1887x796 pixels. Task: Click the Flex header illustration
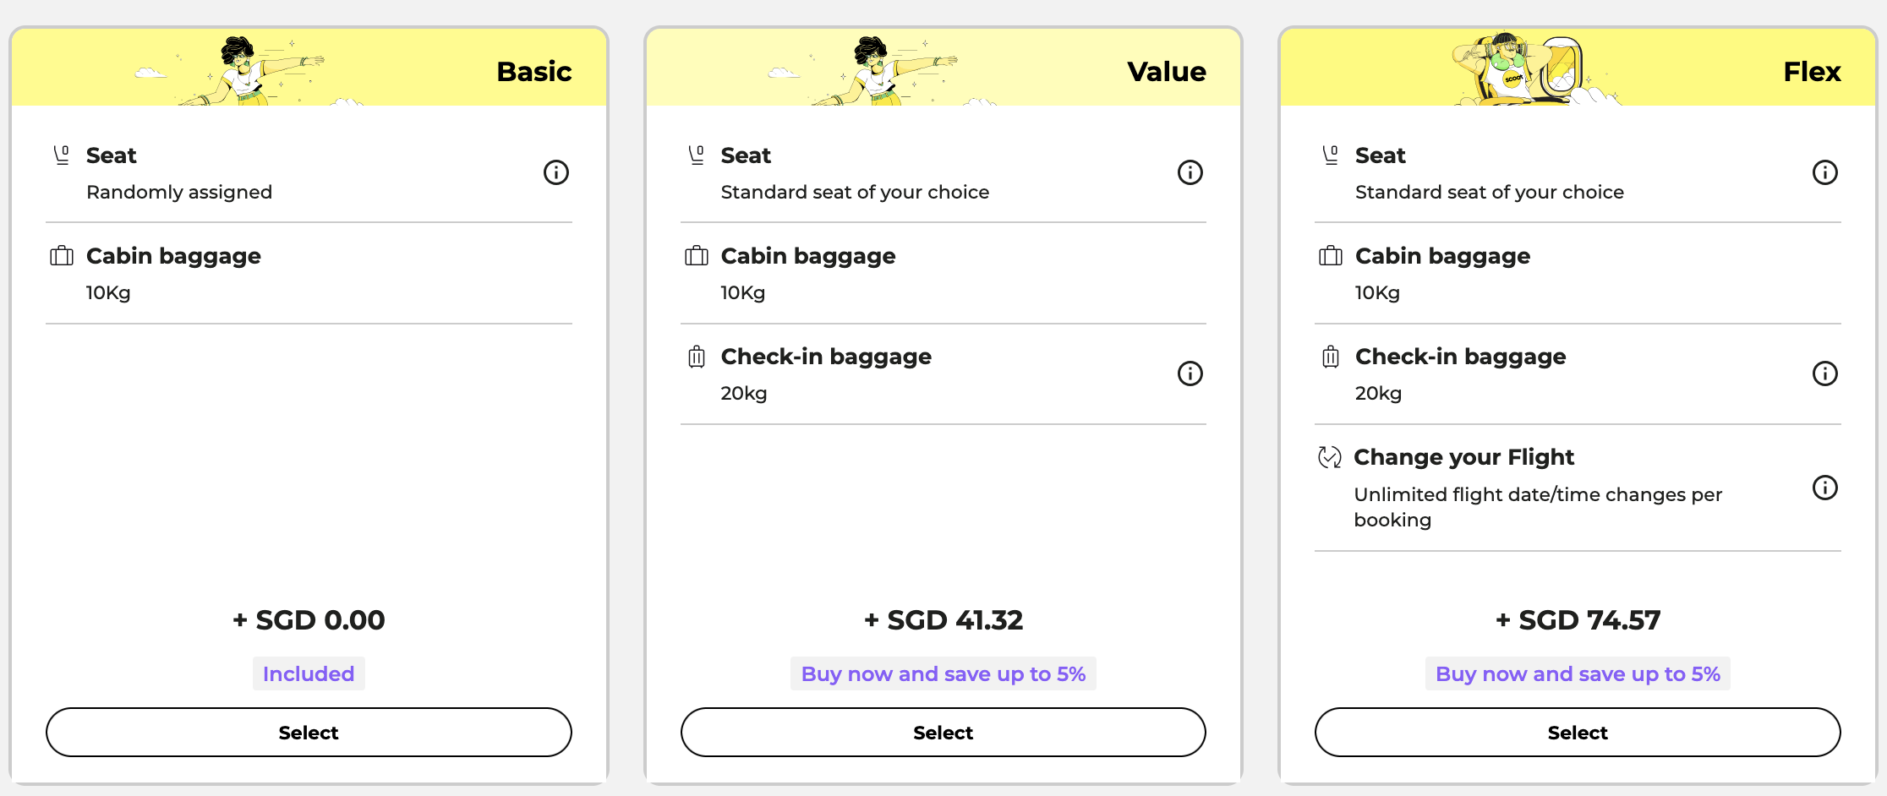coord(1518,70)
